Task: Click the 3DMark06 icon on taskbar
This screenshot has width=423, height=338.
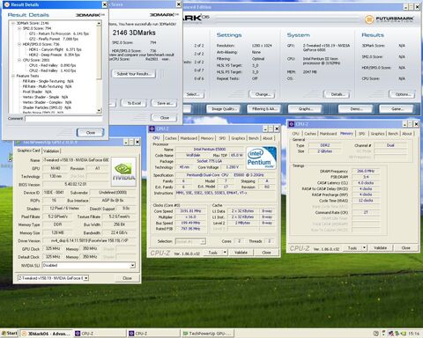Action: click(x=25, y=334)
